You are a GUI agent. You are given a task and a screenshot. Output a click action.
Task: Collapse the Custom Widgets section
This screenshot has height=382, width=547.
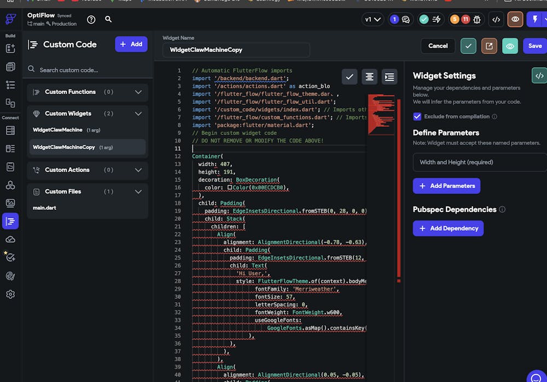(x=138, y=114)
